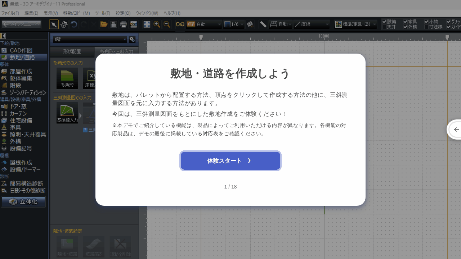Click the floor settings gear icon
The image size is (461, 259).
click(132, 39)
